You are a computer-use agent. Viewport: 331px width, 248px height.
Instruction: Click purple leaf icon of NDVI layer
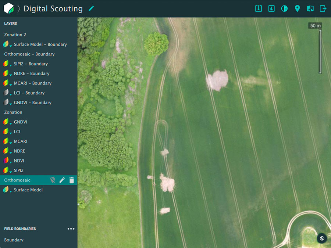pos(6,161)
